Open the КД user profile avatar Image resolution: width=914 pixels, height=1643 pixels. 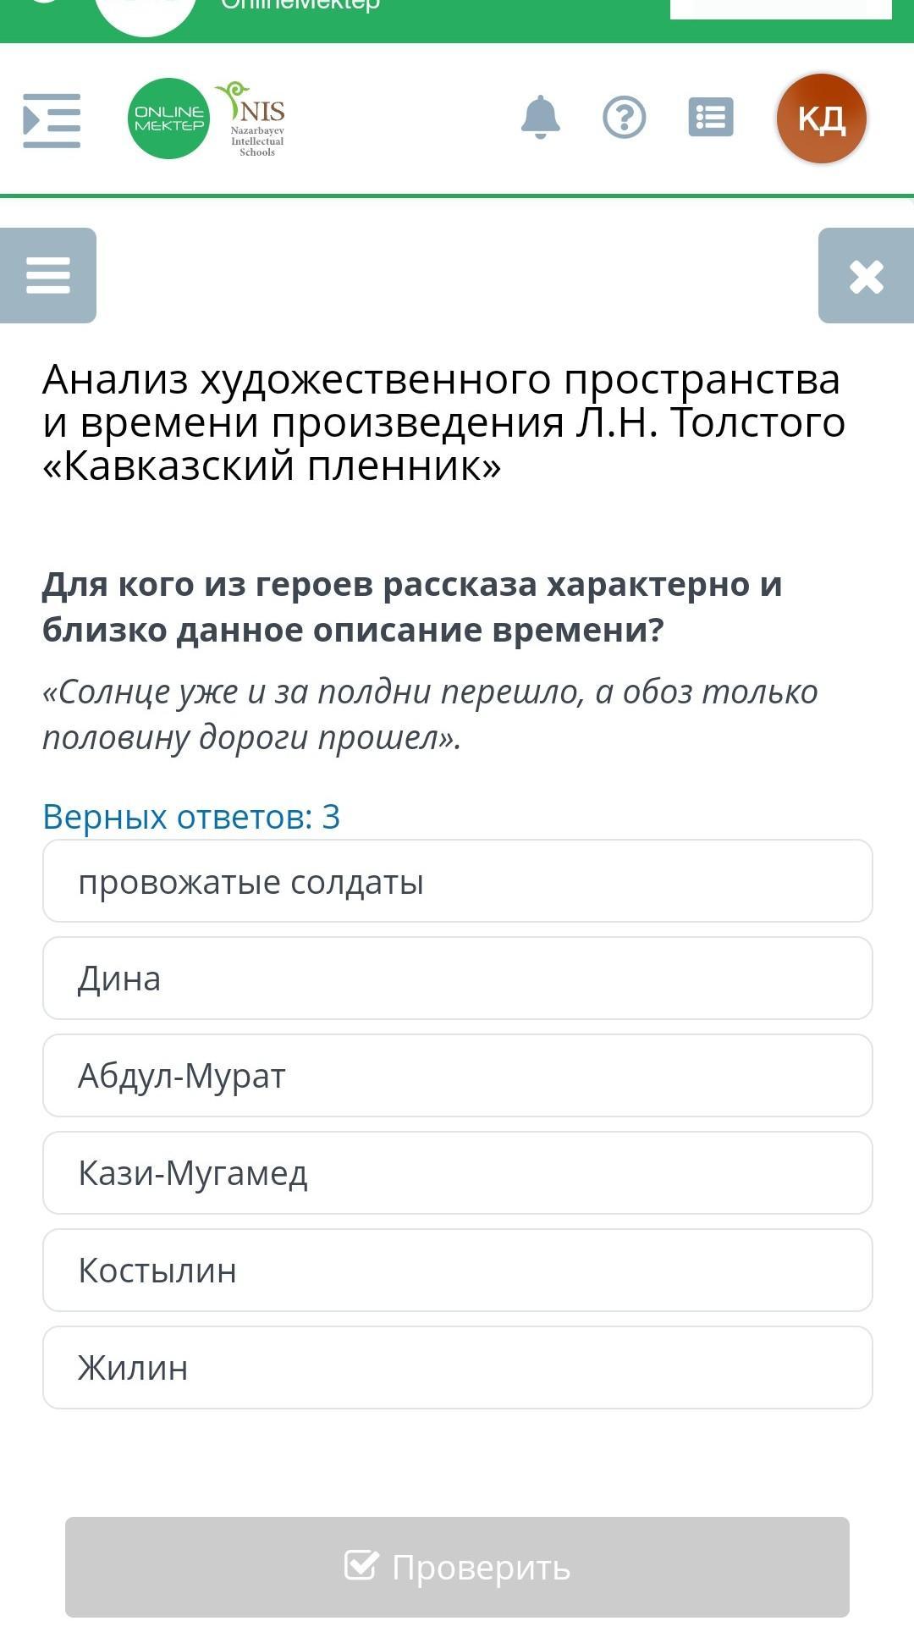821,119
